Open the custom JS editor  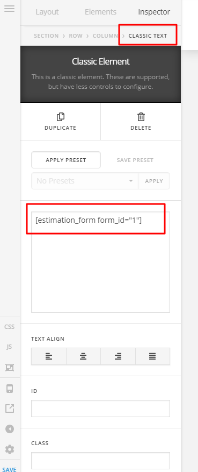click(x=9, y=347)
